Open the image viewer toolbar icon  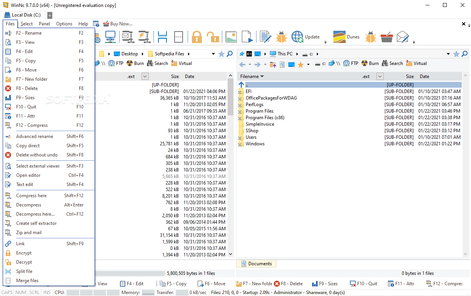pyautogui.click(x=231, y=37)
